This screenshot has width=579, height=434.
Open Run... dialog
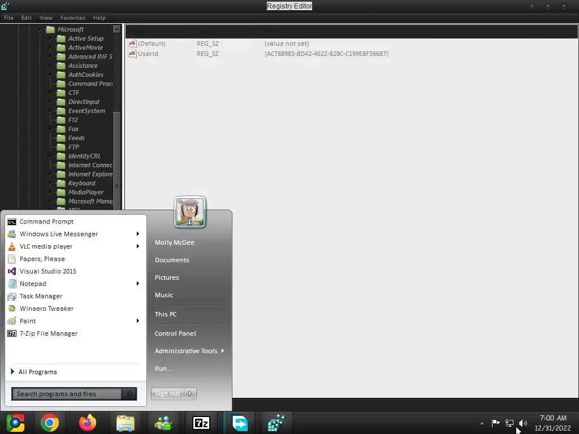pyautogui.click(x=163, y=368)
